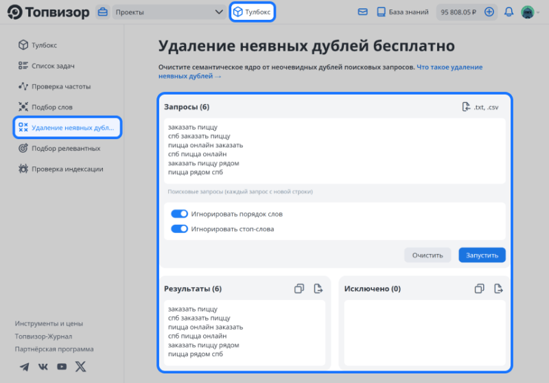Image resolution: width=549 pixels, height=383 pixels.
Task: Open the VK social icon
Action: pyautogui.click(x=43, y=367)
